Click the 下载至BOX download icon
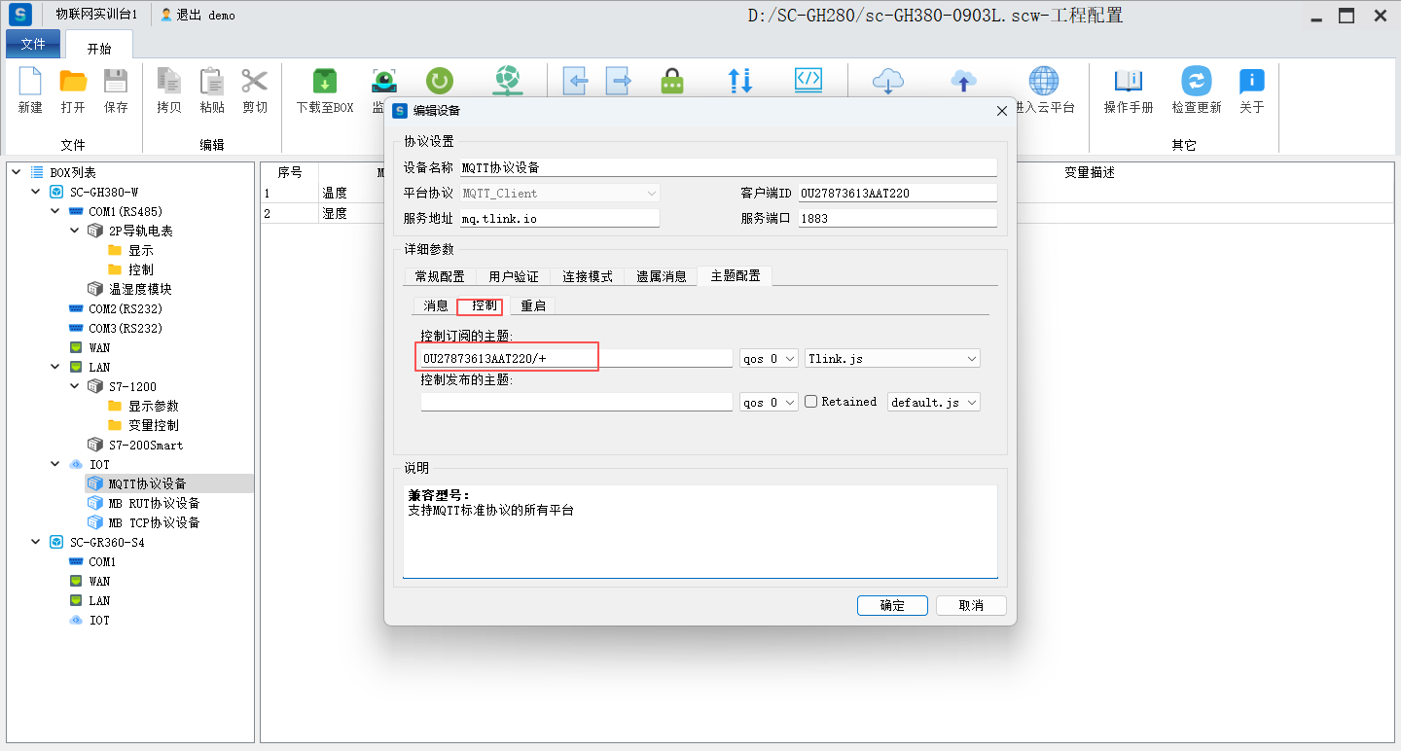Viewport: 1401px width, 751px height. 324,82
